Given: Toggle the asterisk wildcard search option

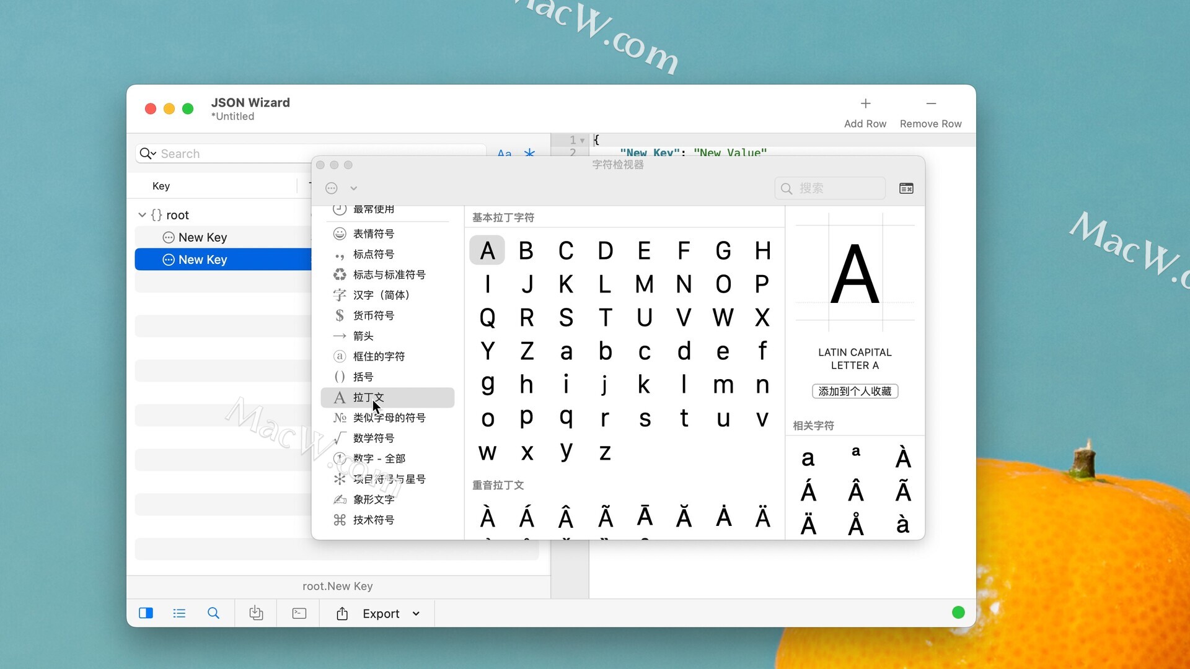Looking at the screenshot, I should coord(529,152).
